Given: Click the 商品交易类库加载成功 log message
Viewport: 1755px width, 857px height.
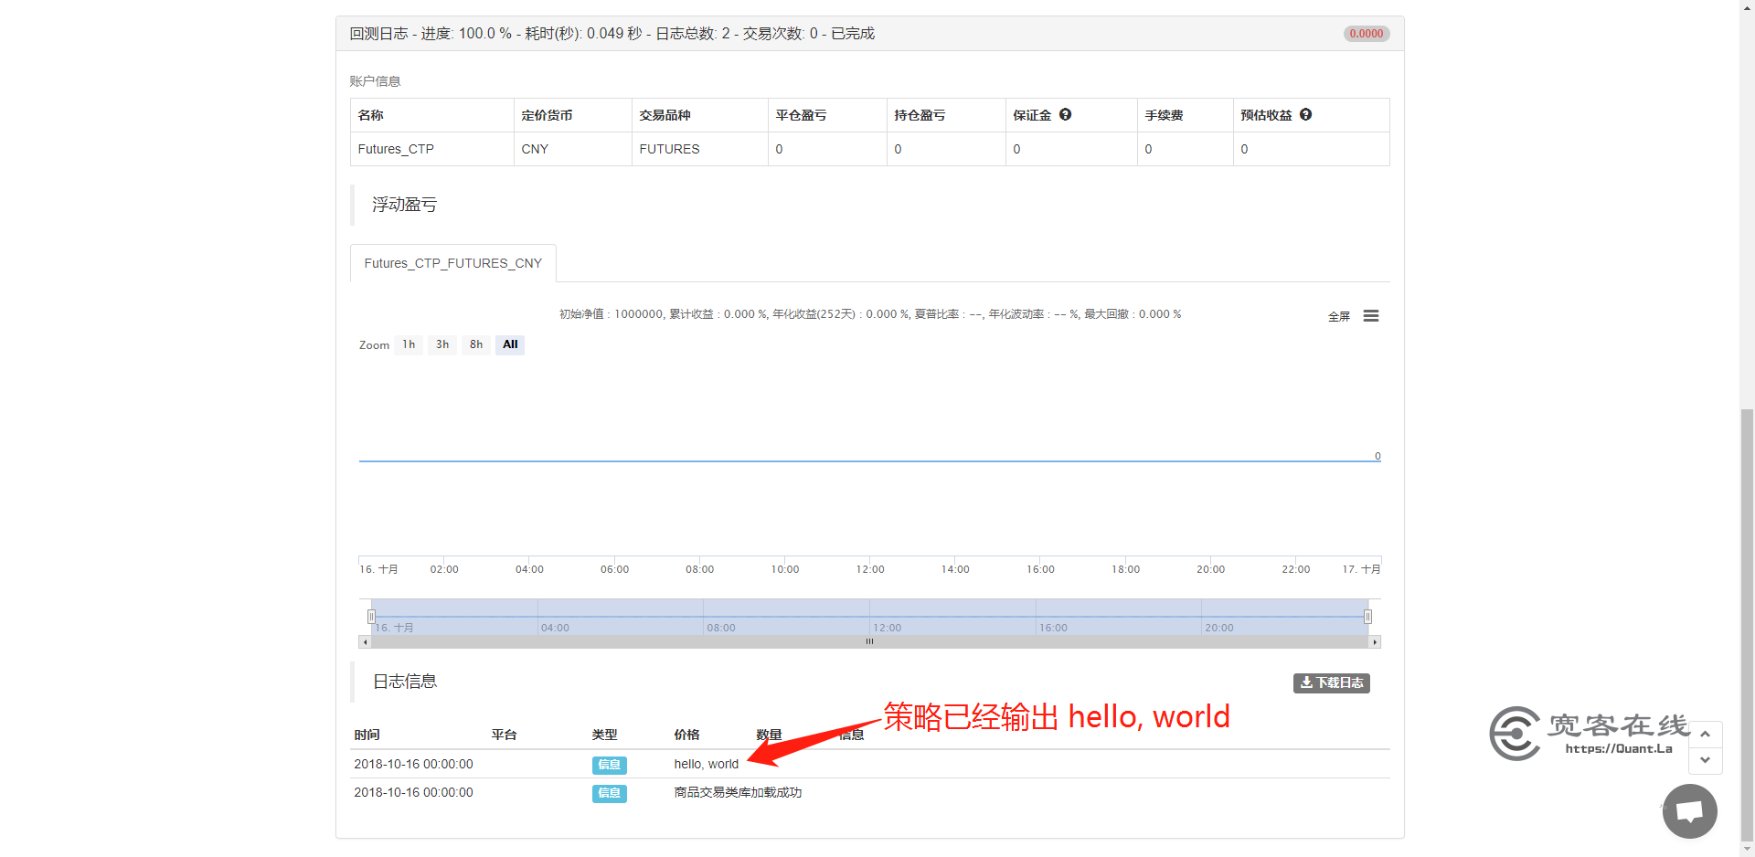Looking at the screenshot, I should pyautogui.click(x=738, y=793).
